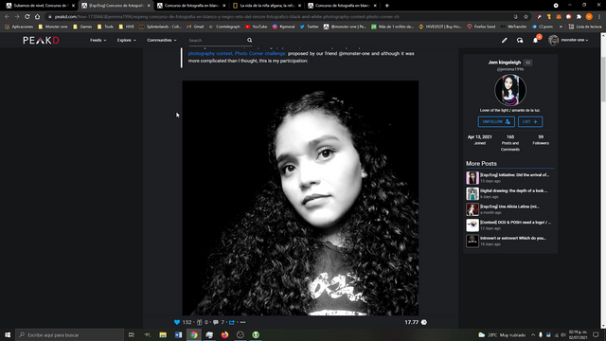606x341 pixels.
Task: Click the address bar URL
Action: tap(227, 17)
